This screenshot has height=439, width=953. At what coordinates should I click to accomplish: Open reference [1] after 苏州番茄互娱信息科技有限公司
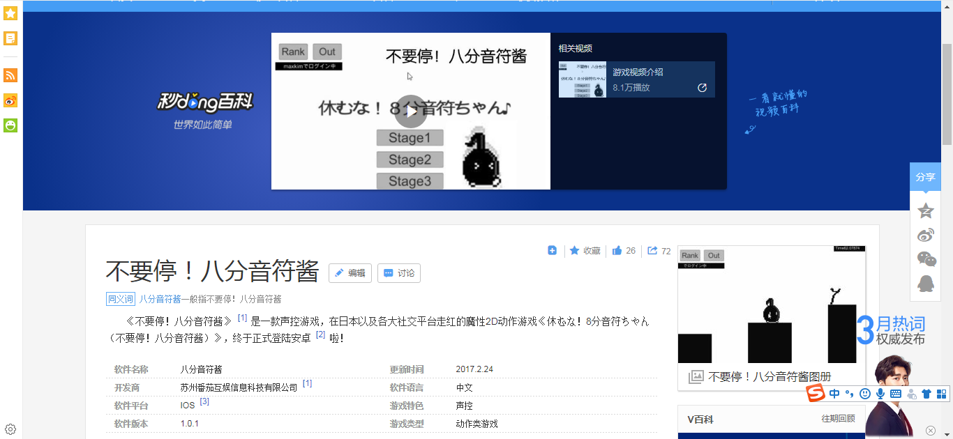tap(307, 384)
